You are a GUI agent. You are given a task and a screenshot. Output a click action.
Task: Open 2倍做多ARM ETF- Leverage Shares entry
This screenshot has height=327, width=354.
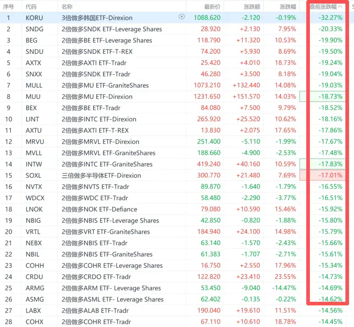point(111,288)
